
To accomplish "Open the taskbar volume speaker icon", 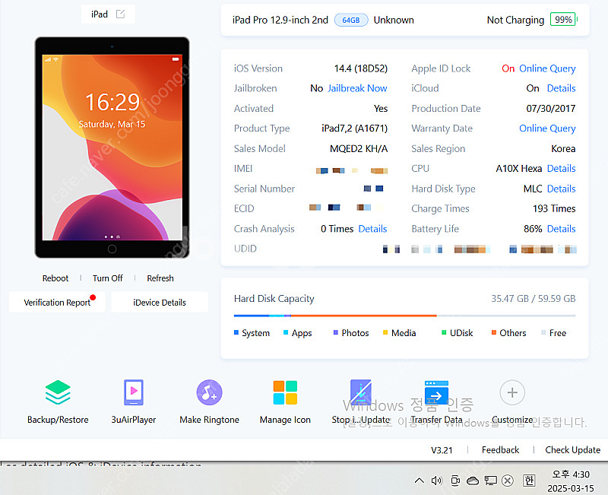I will [x=436, y=481].
